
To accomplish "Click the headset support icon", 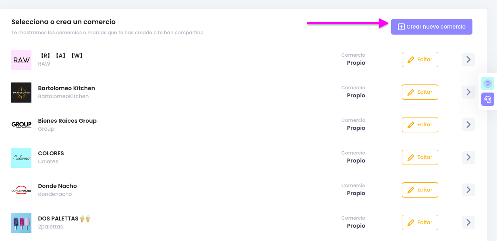I will point(488,99).
